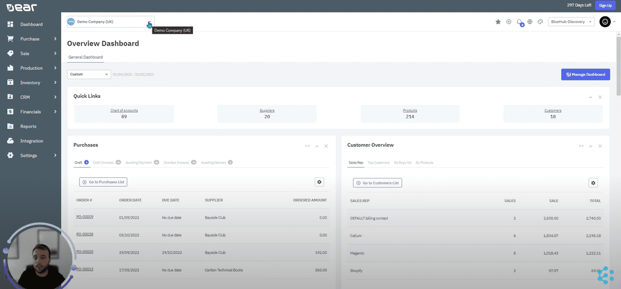
Task: Switch to the Awaiting Payment tab
Action: click(x=139, y=162)
